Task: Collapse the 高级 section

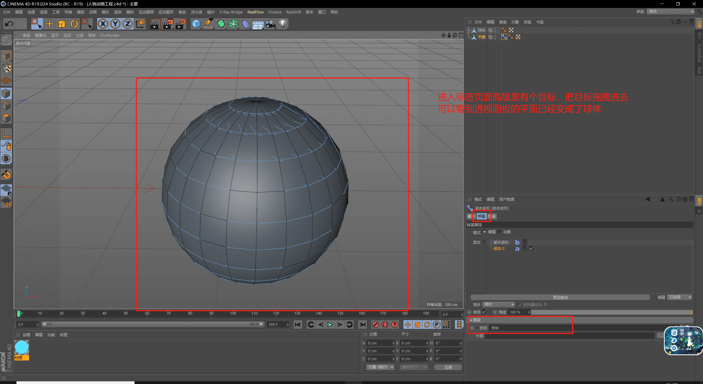Action: pos(471,320)
